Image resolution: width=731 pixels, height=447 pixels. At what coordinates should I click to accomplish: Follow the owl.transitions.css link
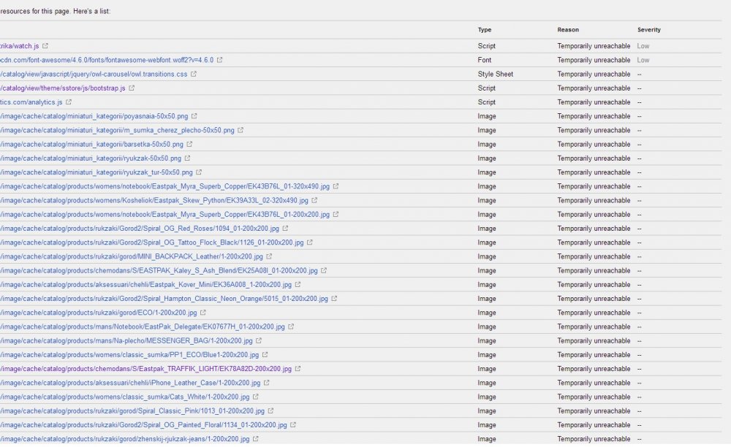pos(94,74)
